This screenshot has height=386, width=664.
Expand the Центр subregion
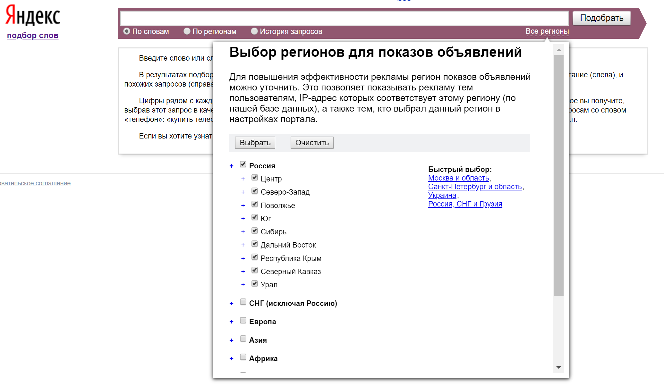[x=243, y=179]
